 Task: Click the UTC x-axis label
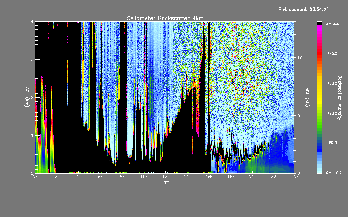tap(165, 183)
